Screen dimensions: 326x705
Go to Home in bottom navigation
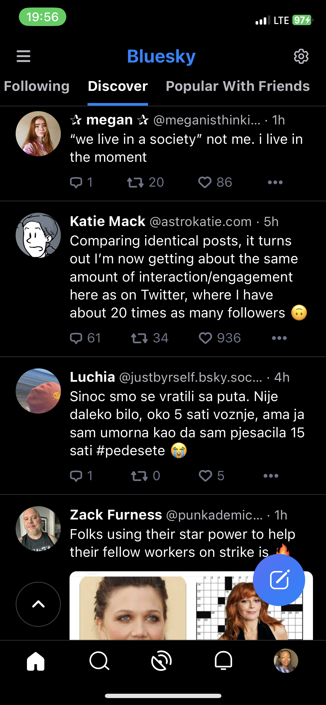pyautogui.click(x=36, y=661)
